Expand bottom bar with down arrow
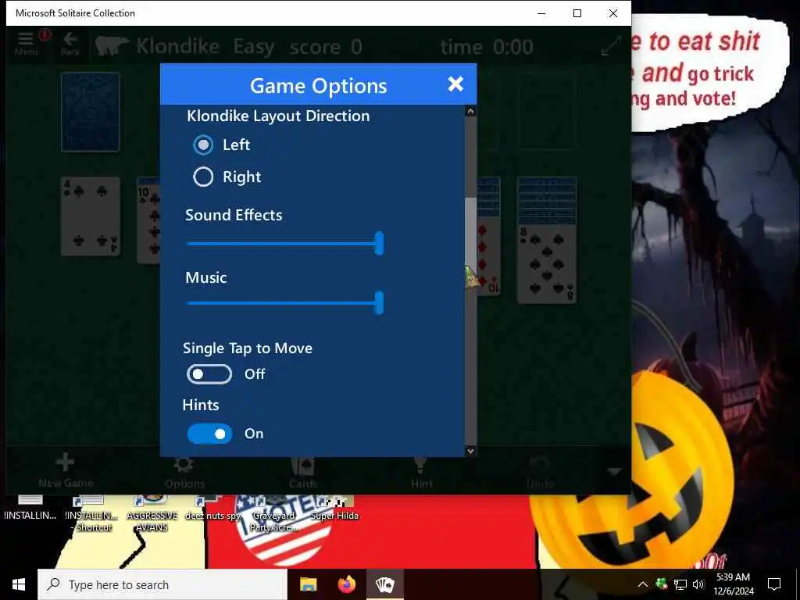Viewport: 800px width, 600px height. tap(614, 471)
